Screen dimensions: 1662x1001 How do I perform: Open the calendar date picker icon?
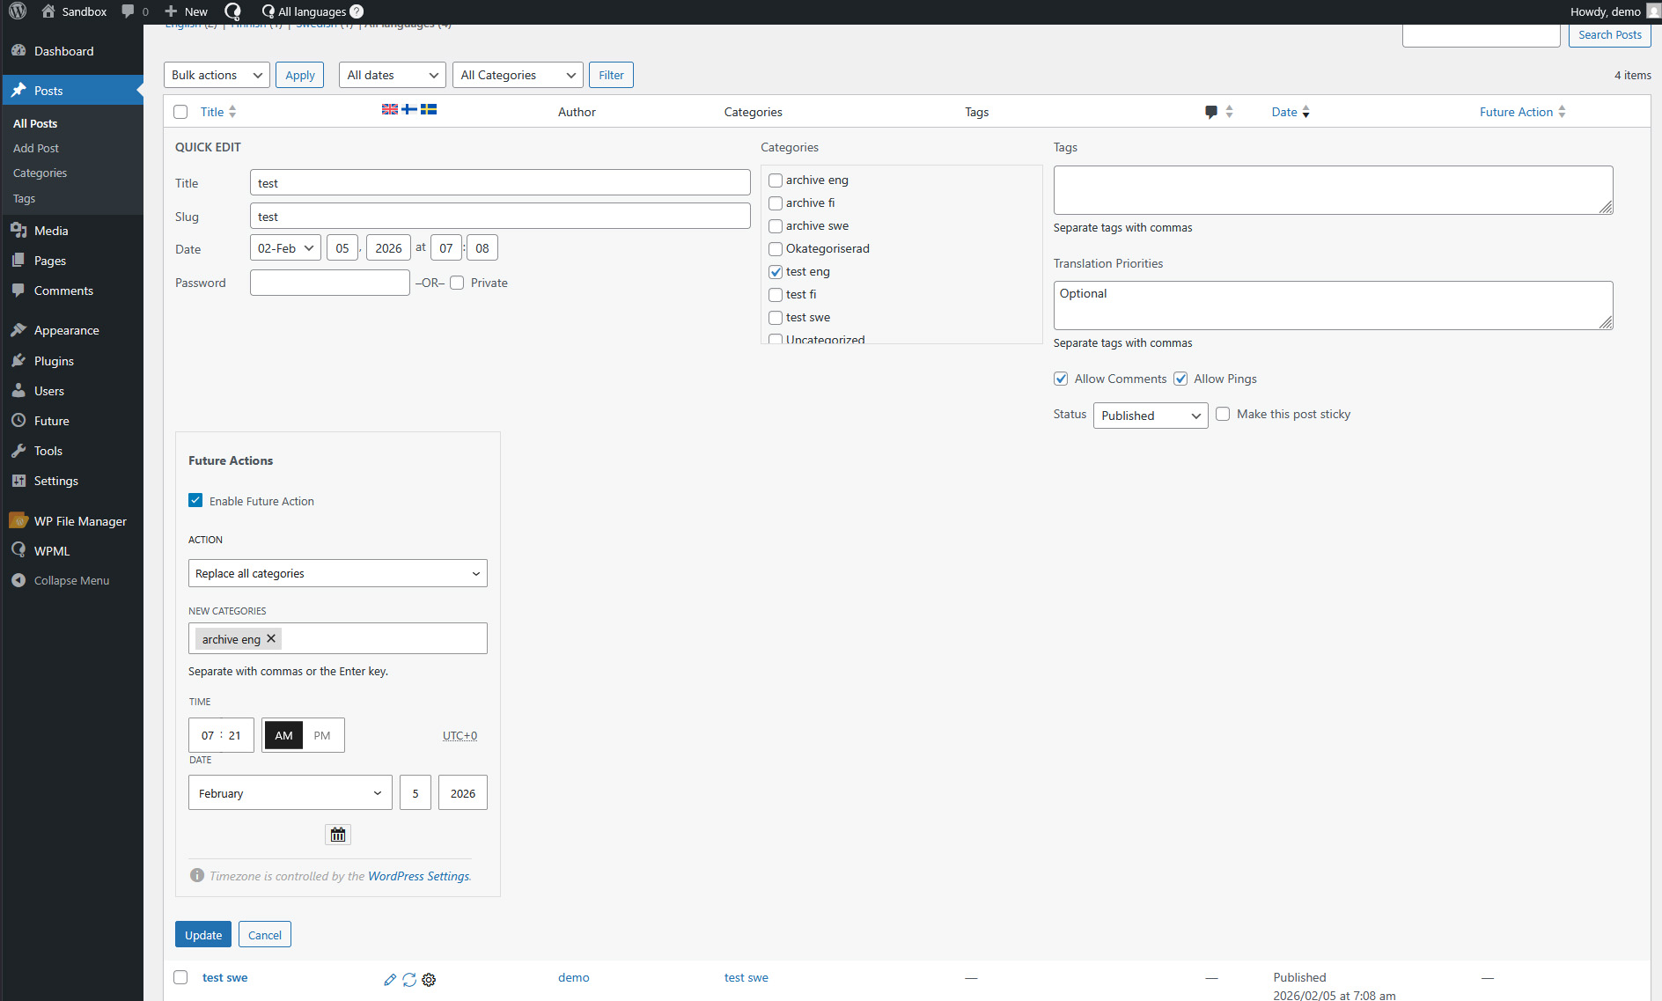point(338,835)
